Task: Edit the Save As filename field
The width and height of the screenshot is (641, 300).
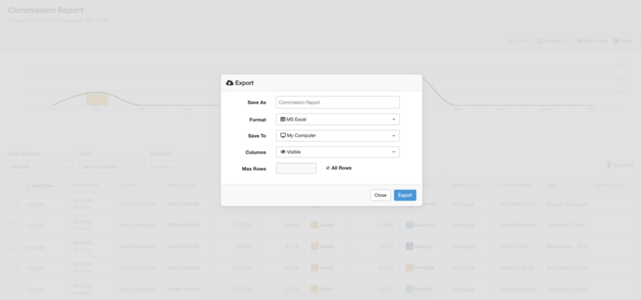Action: pos(338,102)
